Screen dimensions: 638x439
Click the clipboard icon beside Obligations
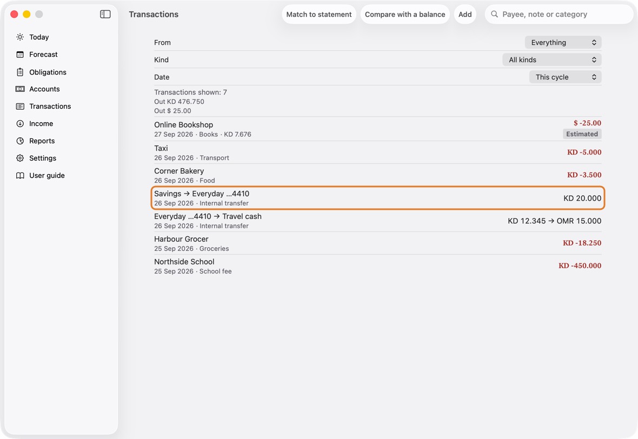point(20,72)
